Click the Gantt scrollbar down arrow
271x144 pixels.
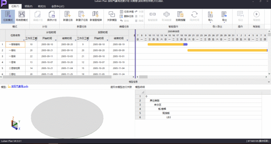(x=269, y=74)
